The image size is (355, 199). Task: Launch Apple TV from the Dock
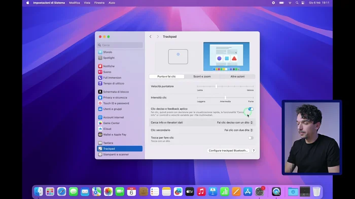click(190, 191)
